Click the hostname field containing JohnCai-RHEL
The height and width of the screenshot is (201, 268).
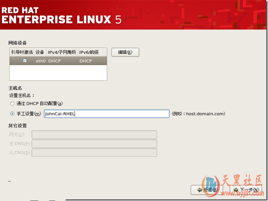[x=107, y=114]
